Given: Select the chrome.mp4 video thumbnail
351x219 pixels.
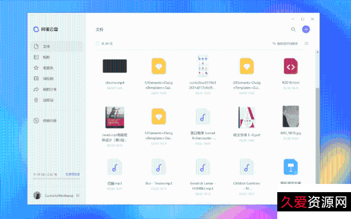Looking at the screenshot, I should pyautogui.click(x=115, y=66).
